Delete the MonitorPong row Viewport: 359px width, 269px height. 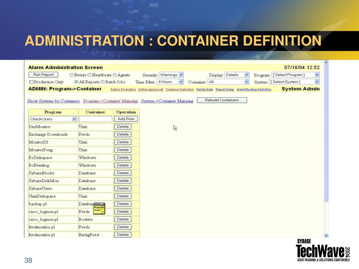point(123,150)
